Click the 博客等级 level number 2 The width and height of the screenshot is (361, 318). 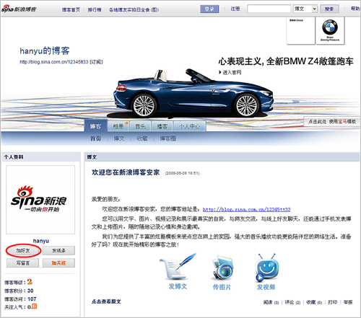pos(30,281)
